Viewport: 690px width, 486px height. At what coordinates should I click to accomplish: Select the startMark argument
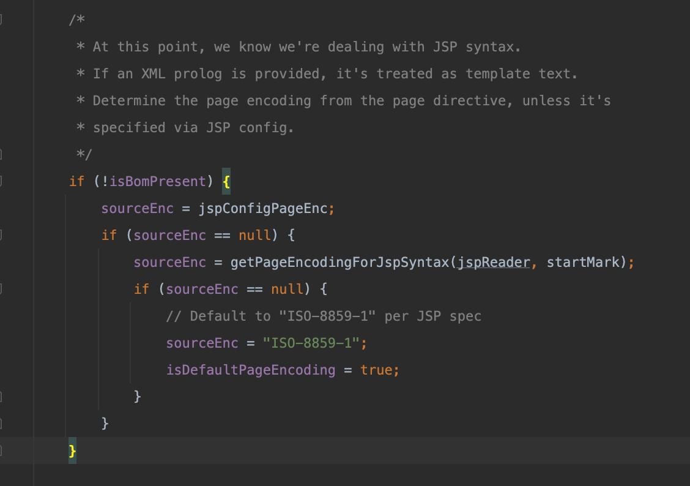(582, 262)
